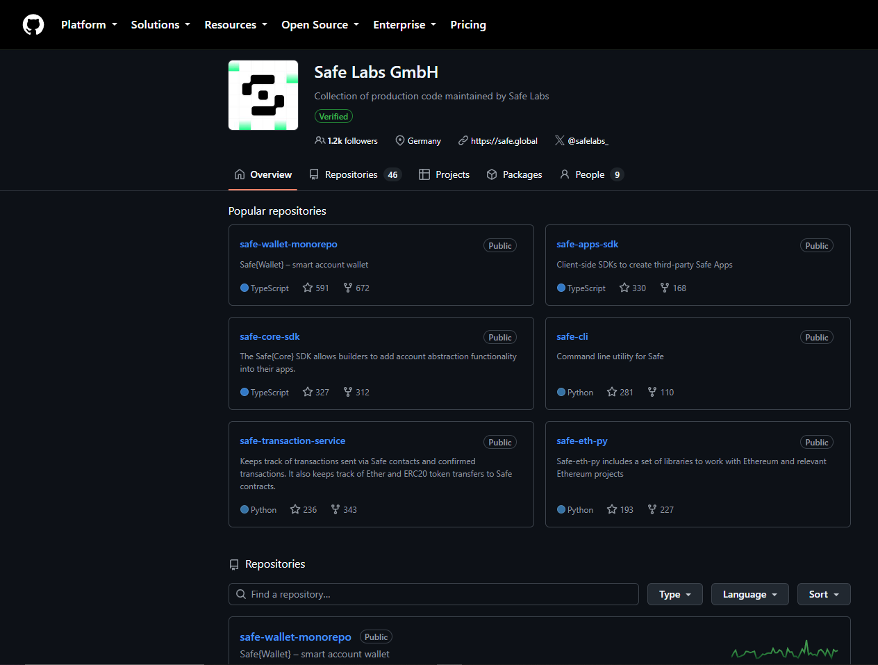The image size is (878, 665).
Task: Click the repo icon on the Repositories tab
Action: pyautogui.click(x=314, y=174)
